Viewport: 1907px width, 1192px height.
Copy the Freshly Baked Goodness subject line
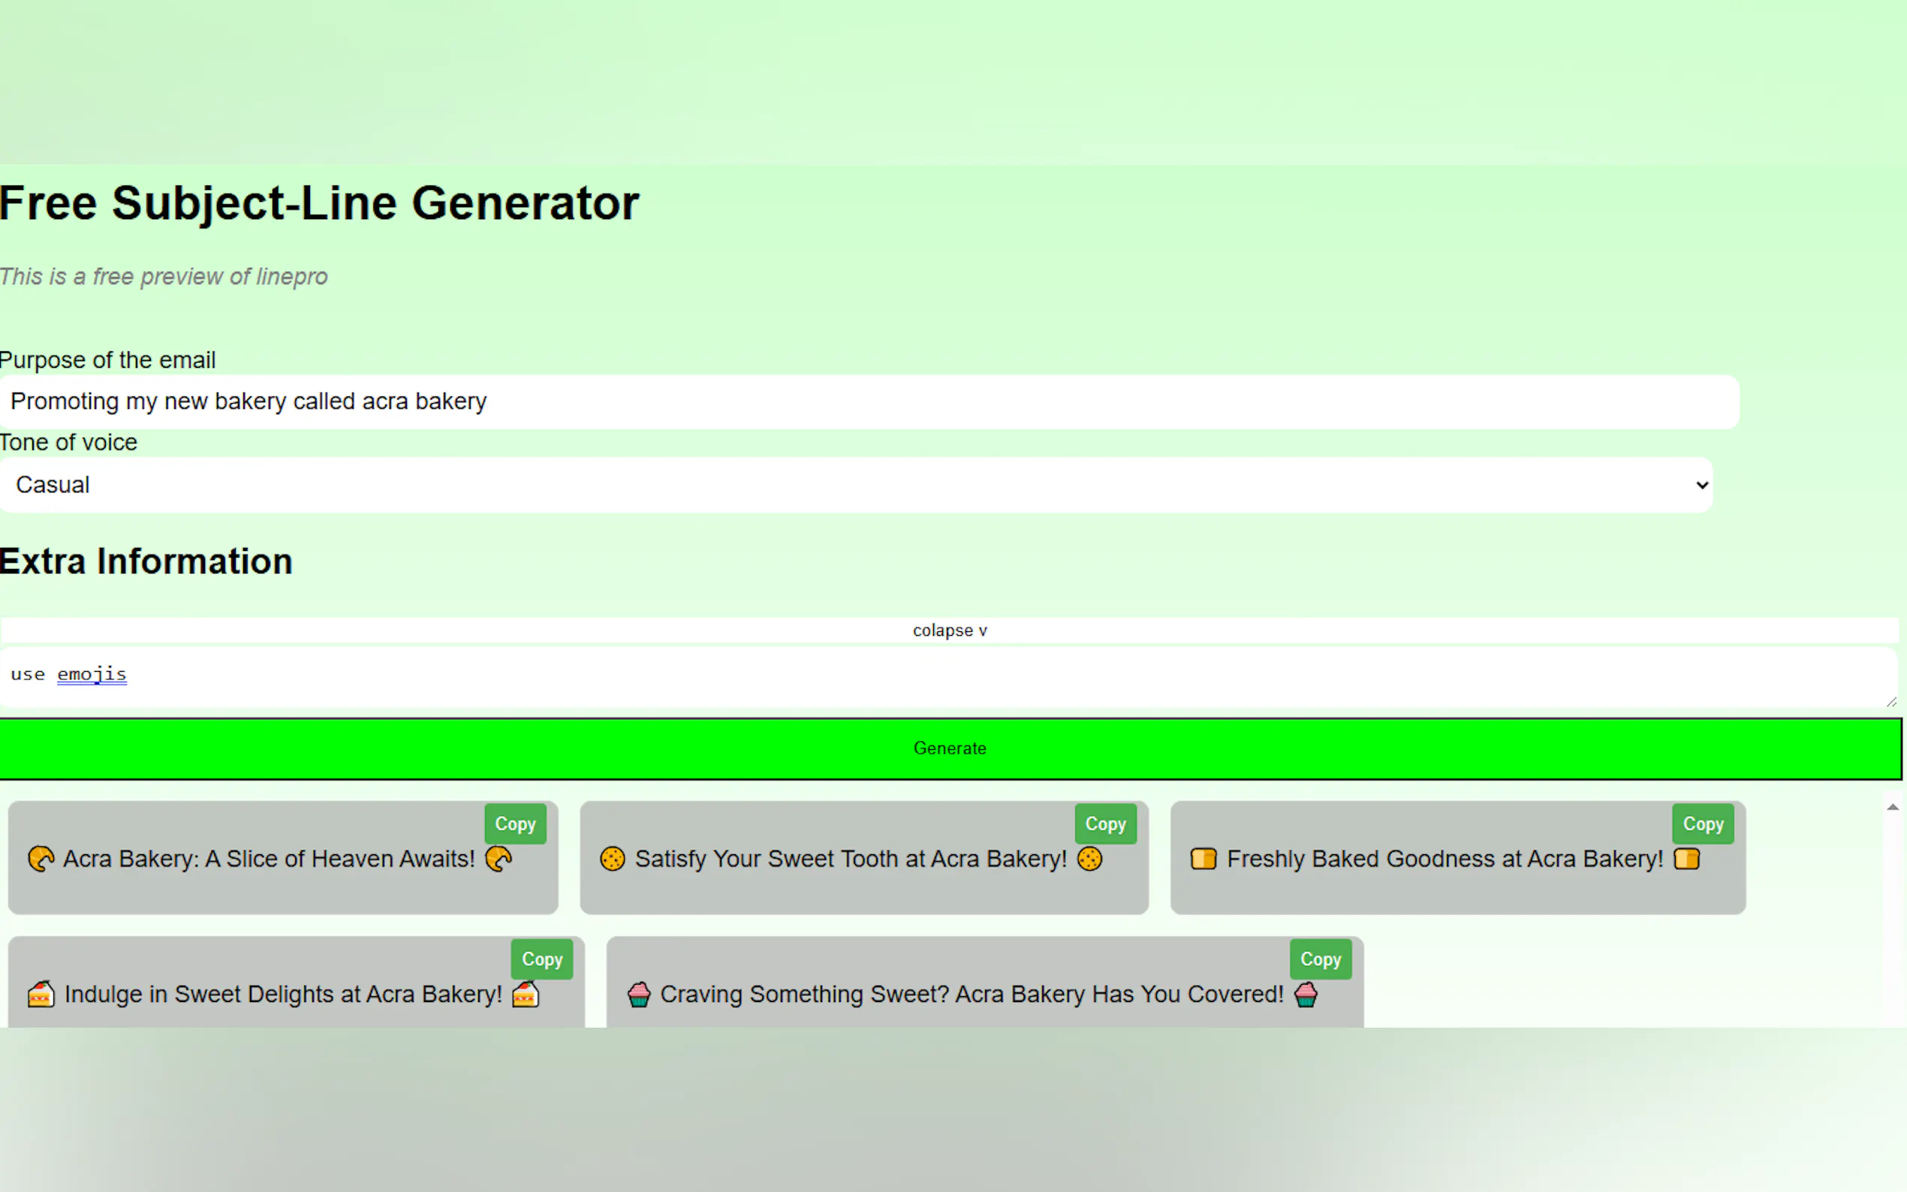(1703, 824)
